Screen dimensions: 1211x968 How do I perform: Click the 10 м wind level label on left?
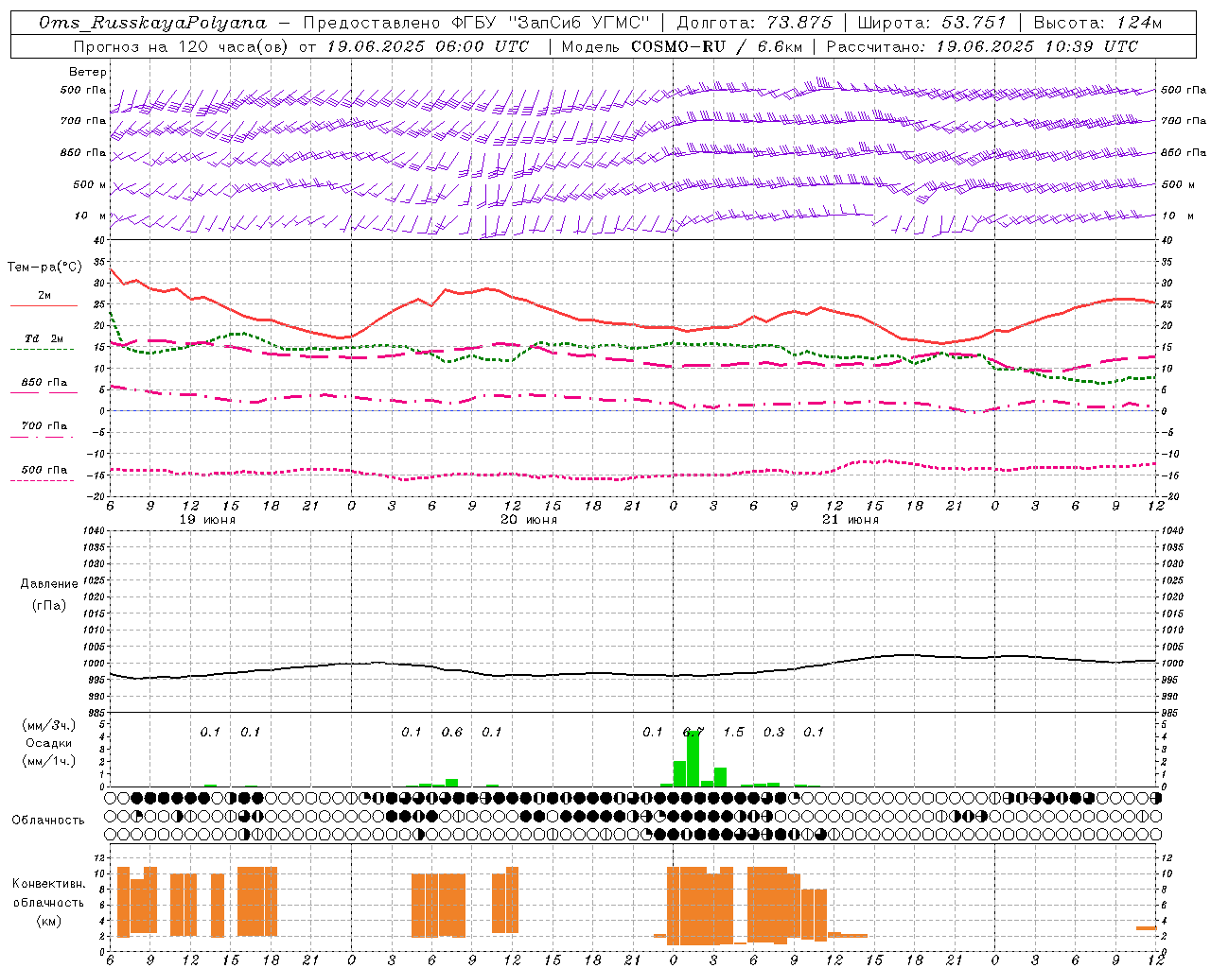pyautogui.click(x=92, y=216)
